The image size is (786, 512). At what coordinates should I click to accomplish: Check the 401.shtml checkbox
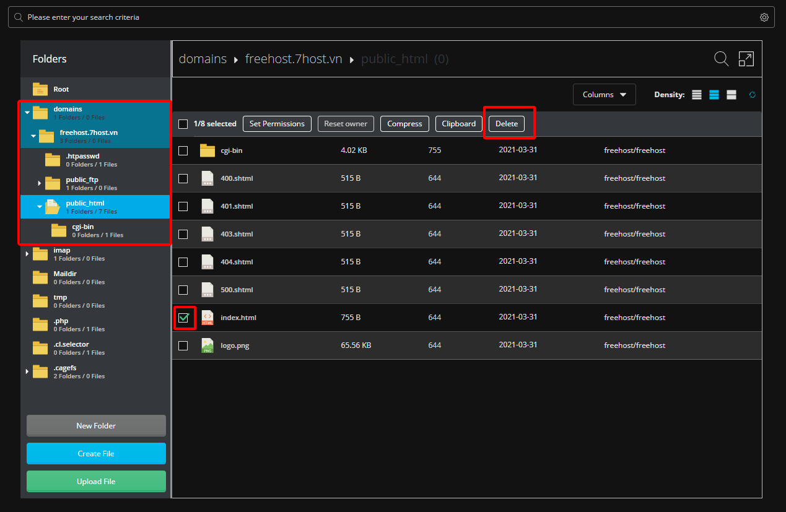(183, 206)
